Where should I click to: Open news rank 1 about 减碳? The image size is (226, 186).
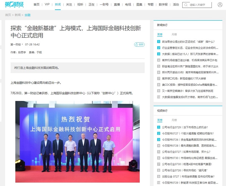[x=188, y=42]
